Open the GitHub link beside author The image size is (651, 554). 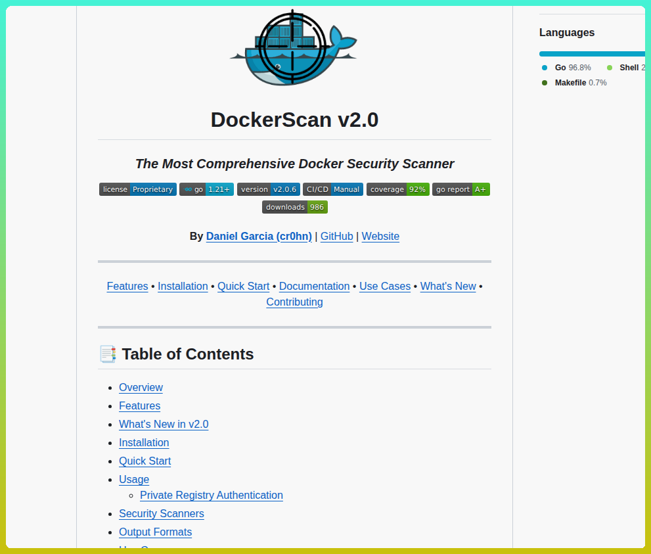tap(337, 237)
